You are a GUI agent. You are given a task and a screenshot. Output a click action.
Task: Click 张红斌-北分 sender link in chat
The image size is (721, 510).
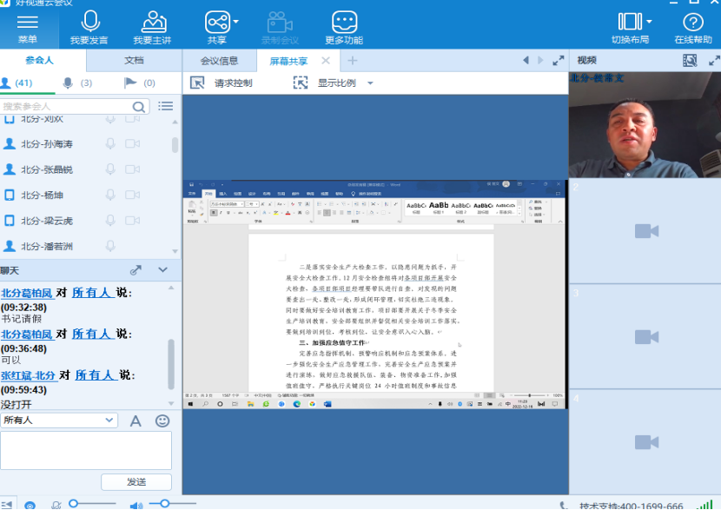[28, 375]
